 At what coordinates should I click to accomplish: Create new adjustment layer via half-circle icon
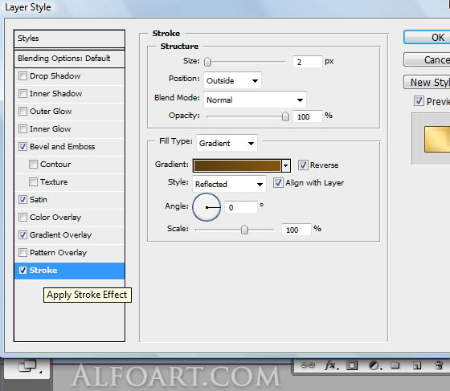pos(374,365)
